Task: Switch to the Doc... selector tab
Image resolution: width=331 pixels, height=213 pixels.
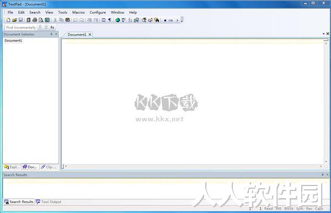Action: 30,167
